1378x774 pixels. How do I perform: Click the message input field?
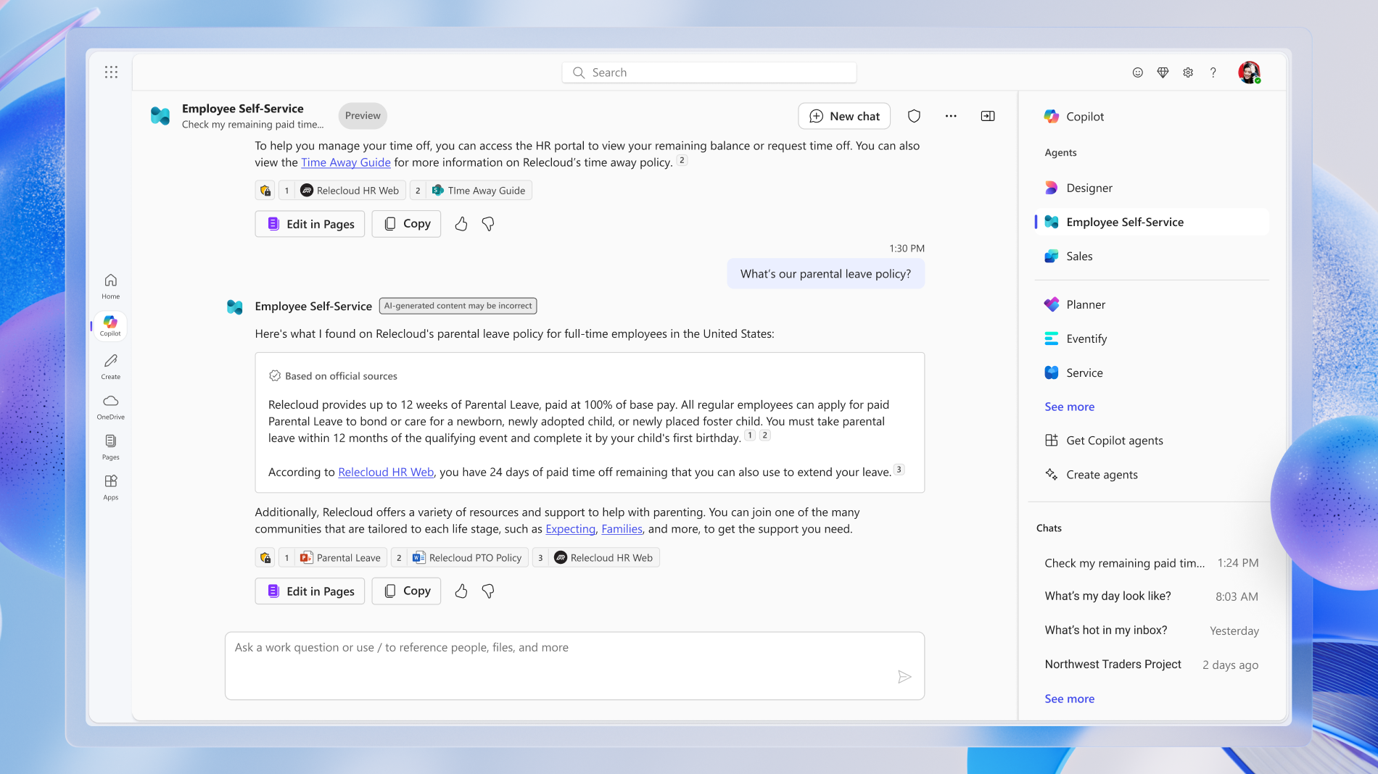point(574,665)
